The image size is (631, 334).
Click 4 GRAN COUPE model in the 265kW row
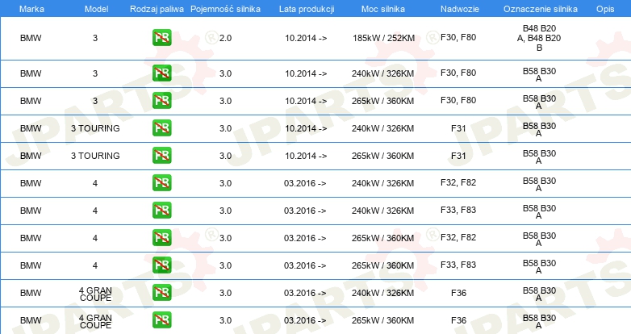point(95,322)
